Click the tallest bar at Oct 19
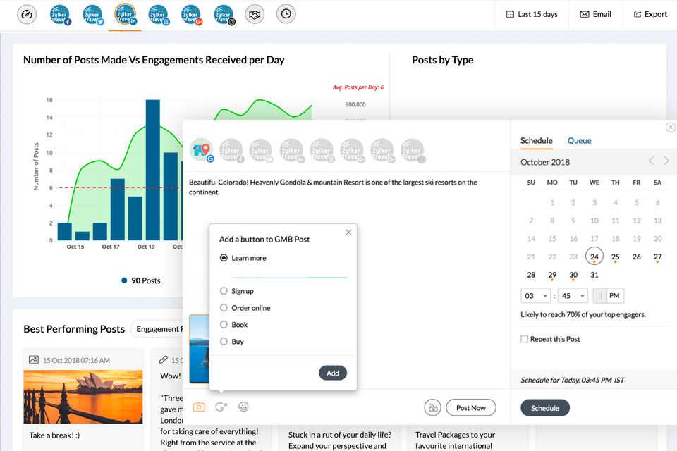 pos(153,170)
